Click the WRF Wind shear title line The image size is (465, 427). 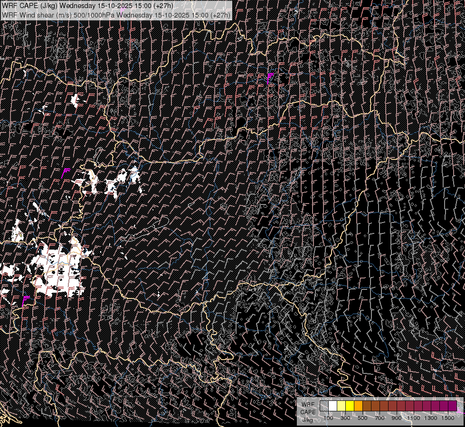(x=116, y=15)
